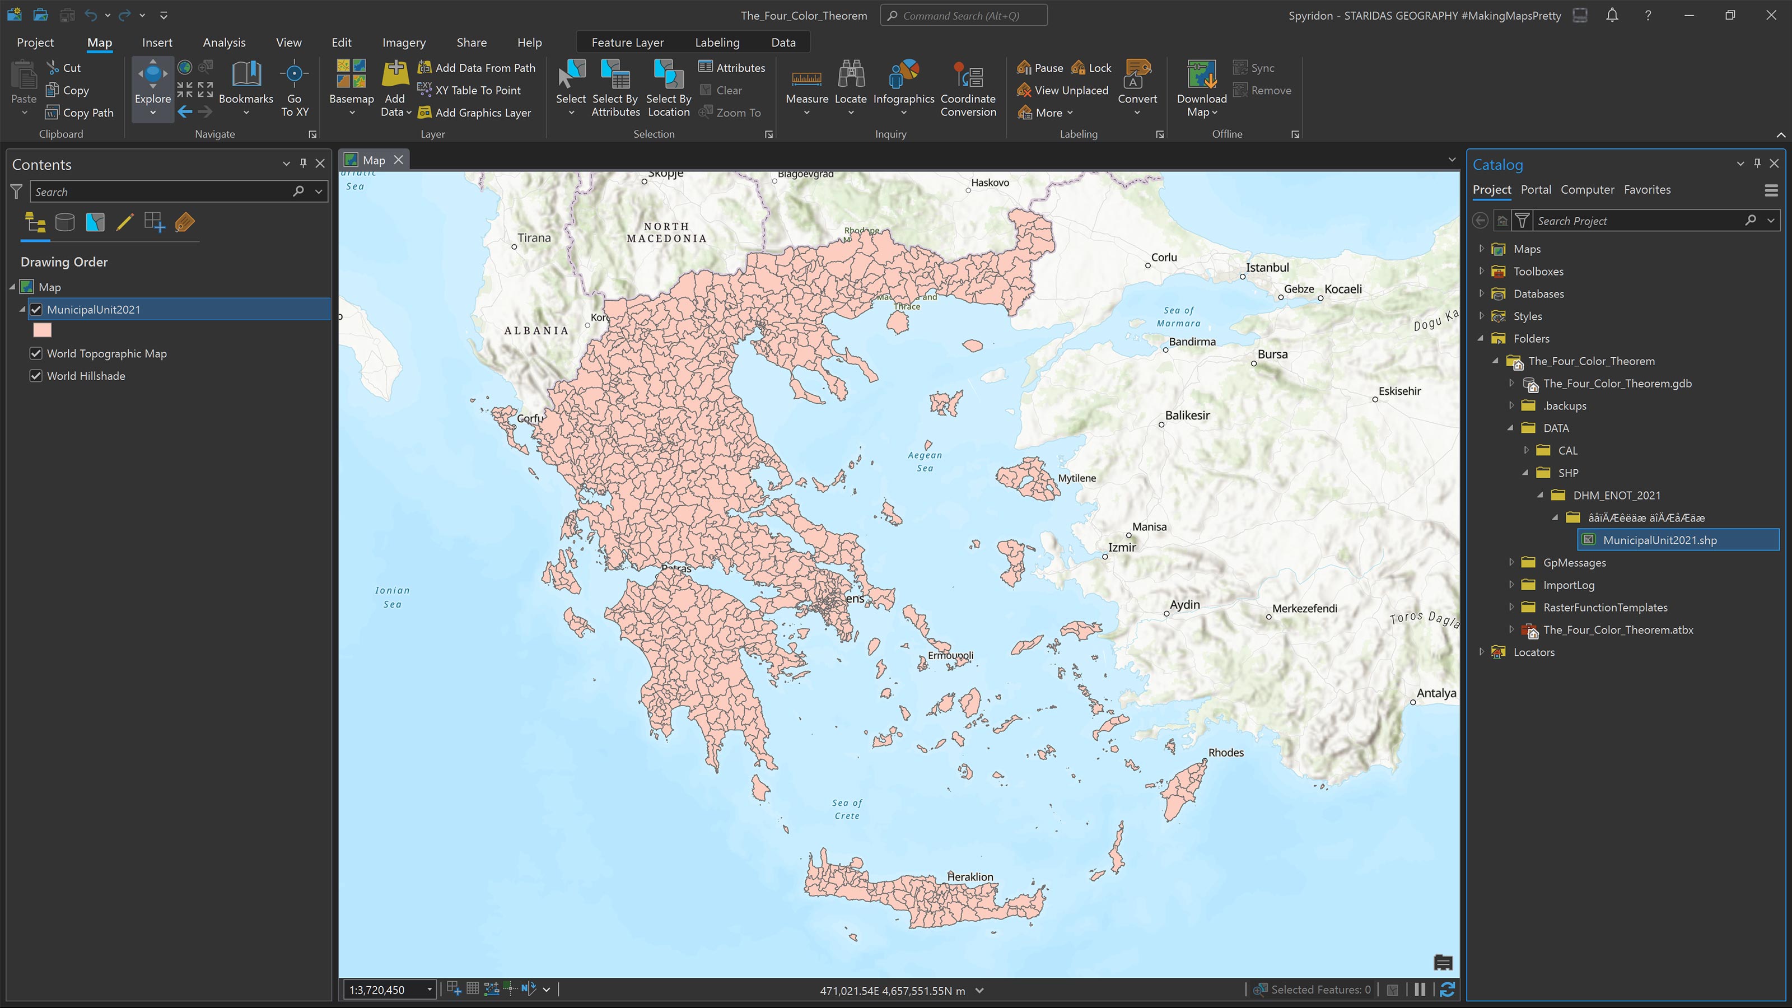Toggle visibility of World Hillshade layer

36,376
